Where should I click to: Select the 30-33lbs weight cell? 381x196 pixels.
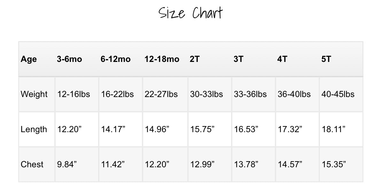coord(206,94)
